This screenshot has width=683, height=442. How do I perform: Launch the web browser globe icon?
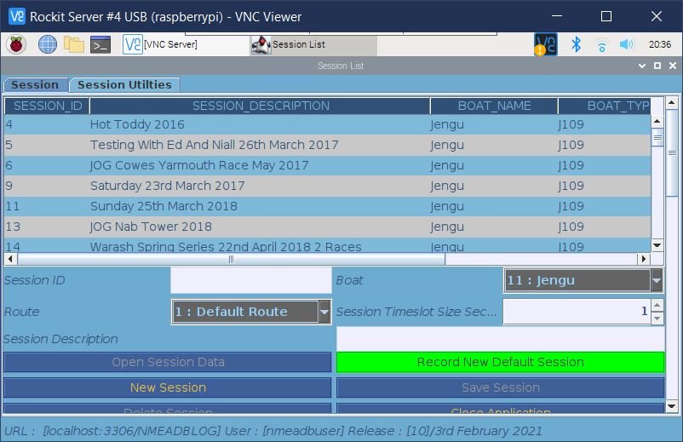(47, 45)
